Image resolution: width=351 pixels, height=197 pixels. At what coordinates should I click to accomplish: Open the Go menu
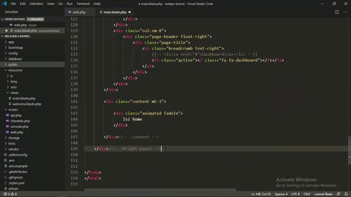[x=60, y=4]
